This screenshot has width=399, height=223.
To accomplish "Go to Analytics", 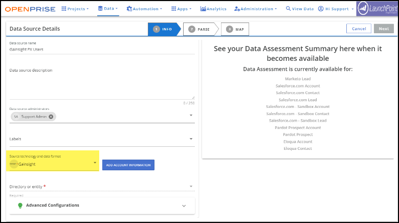I will tap(213, 9).
